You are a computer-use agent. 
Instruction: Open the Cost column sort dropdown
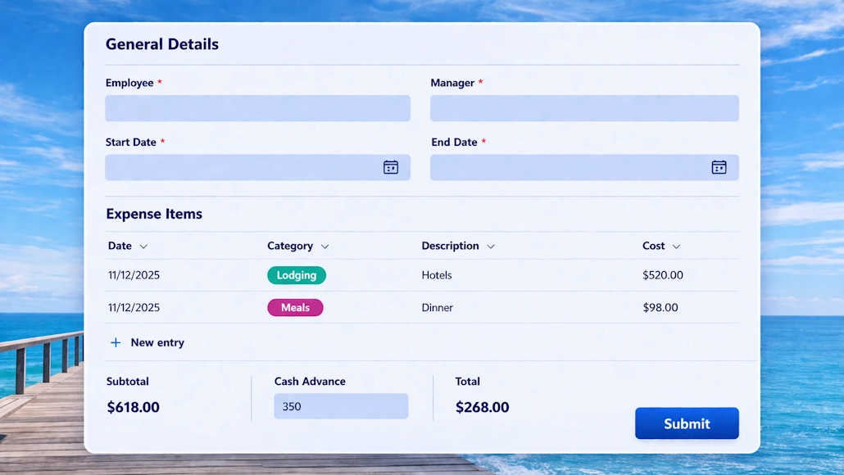point(678,246)
